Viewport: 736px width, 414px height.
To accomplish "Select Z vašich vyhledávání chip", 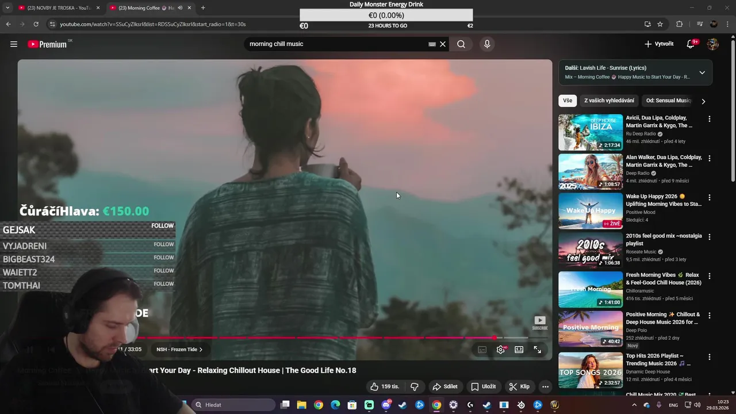I will click(x=609, y=101).
